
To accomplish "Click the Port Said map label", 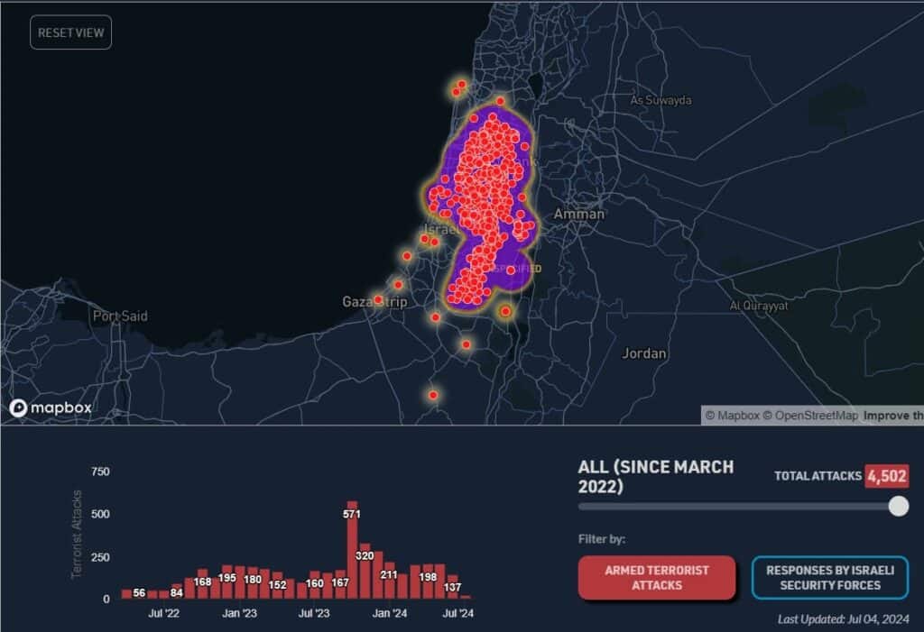I will tap(120, 316).
